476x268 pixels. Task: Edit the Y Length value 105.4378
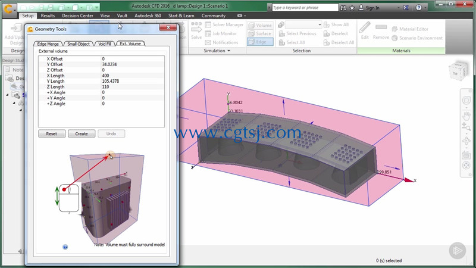point(133,81)
